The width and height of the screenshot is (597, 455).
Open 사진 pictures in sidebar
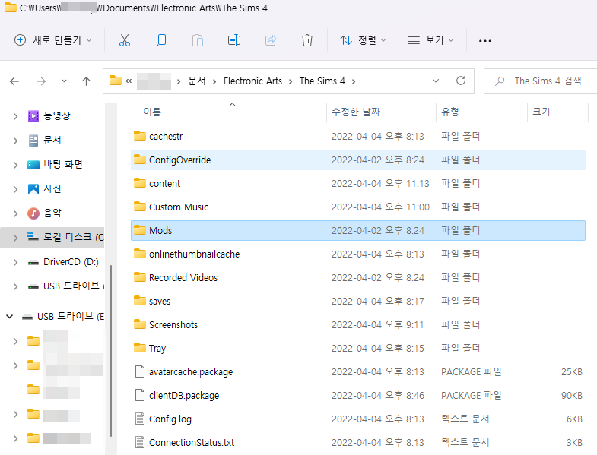(x=45, y=188)
